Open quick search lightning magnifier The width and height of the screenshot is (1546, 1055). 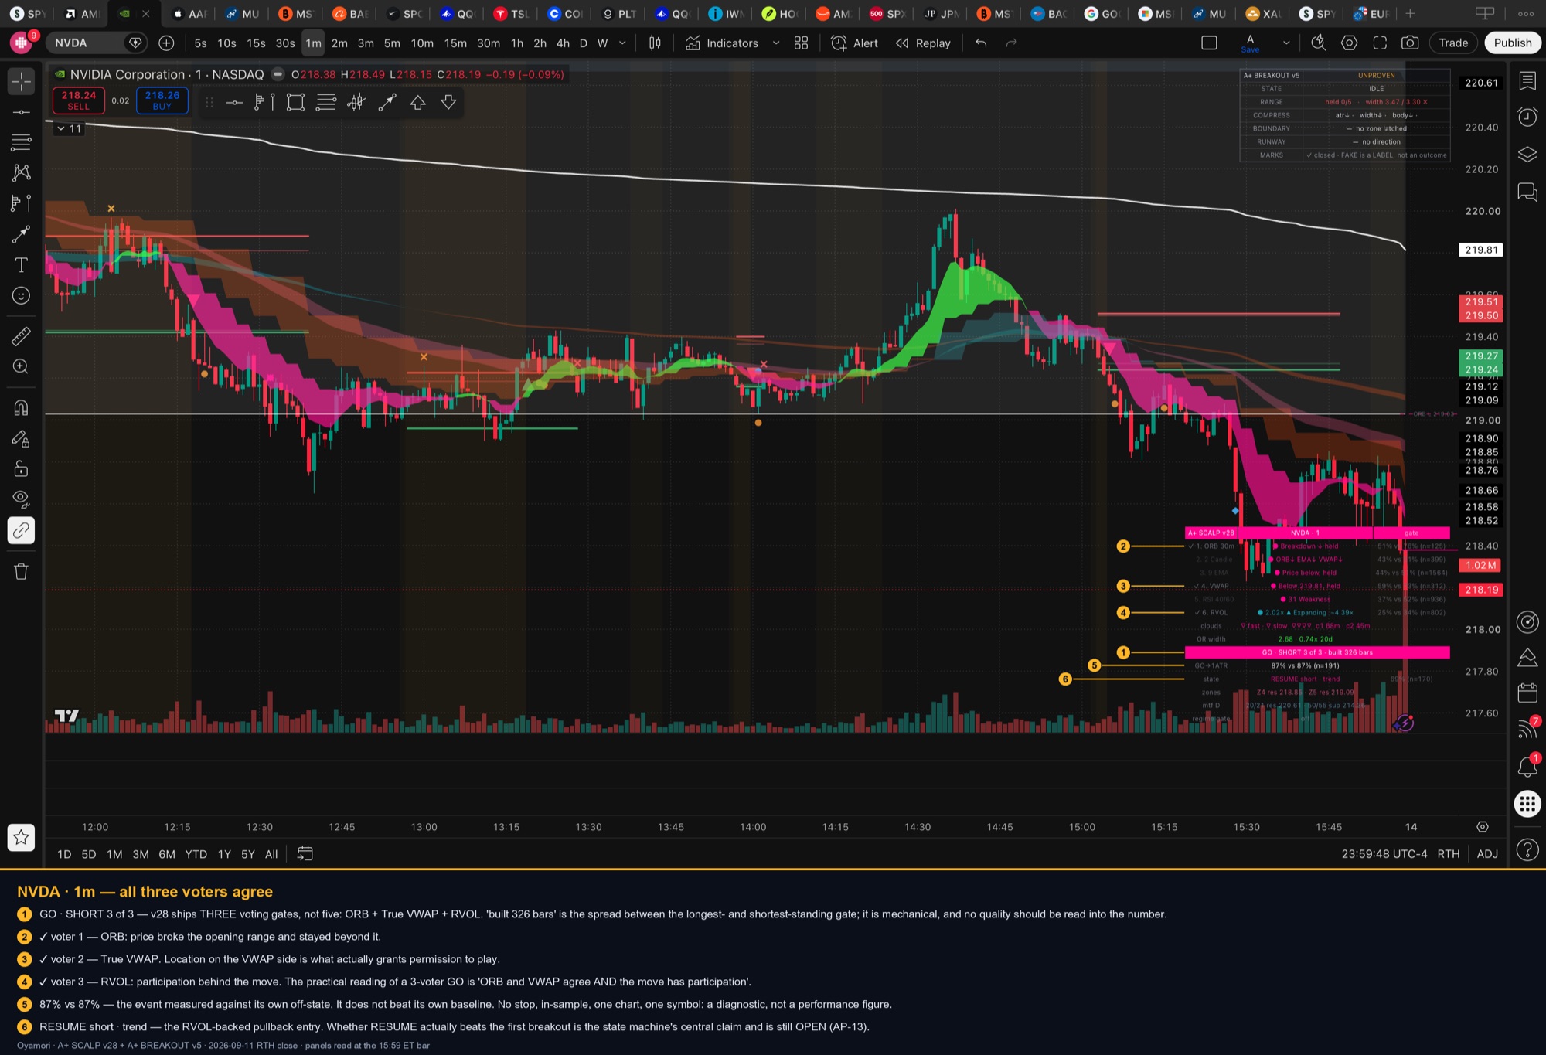click(1319, 43)
